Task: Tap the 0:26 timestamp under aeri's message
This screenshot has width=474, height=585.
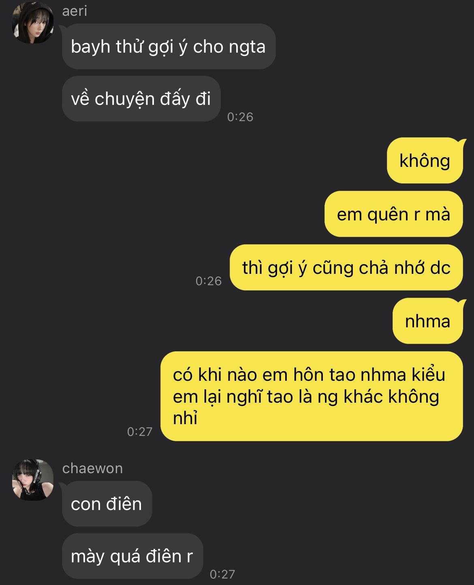Action: (x=240, y=117)
